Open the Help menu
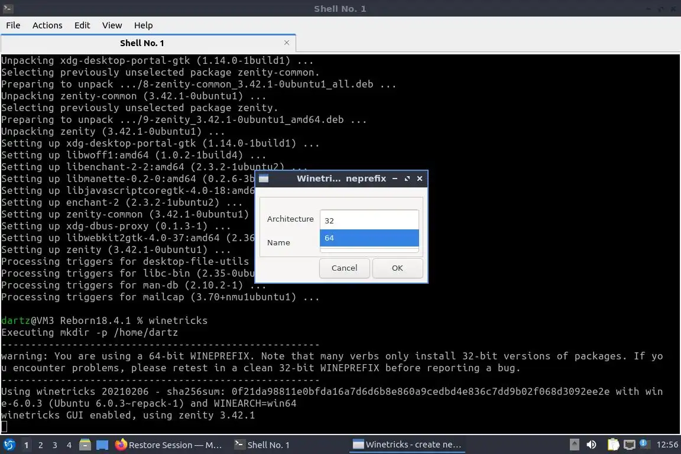This screenshot has width=681, height=454. 143,25
